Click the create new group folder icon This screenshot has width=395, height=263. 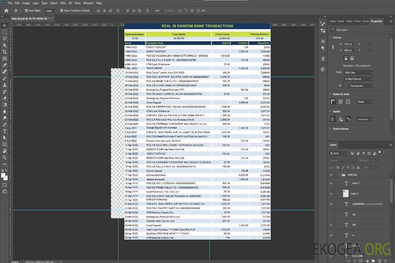point(373,261)
